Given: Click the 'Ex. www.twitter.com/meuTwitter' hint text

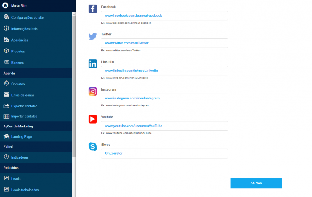Looking at the screenshot, I should coord(121,51).
